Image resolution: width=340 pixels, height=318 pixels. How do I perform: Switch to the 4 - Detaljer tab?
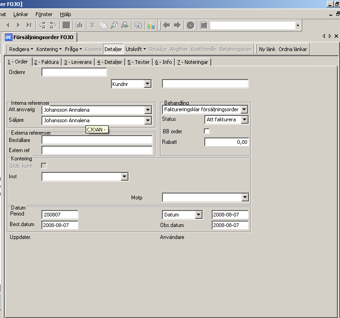[109, 62]
